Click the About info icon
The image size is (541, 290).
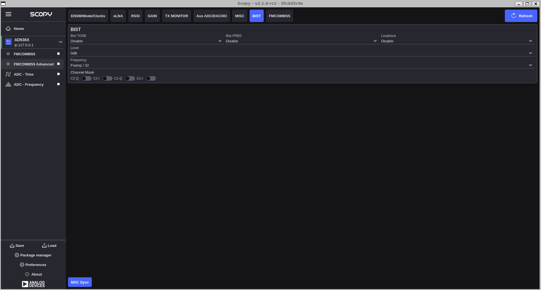point(27,274)
